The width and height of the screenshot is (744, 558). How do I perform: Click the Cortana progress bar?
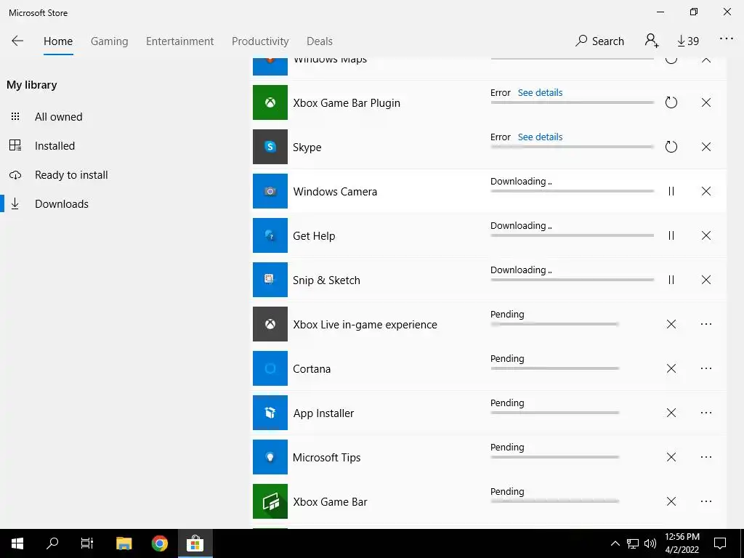[x=554, y=368]
